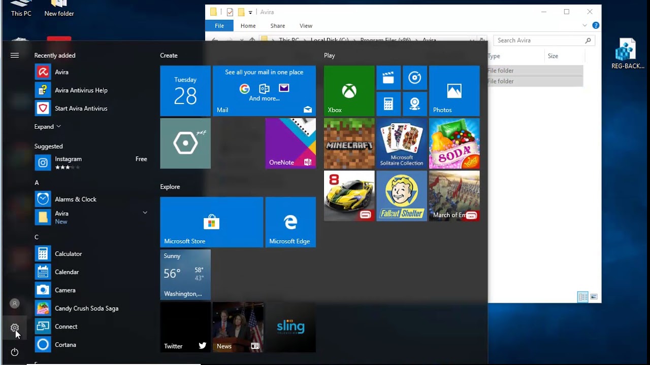The image size is (650, 365).
Task: Open the Minecraft tile
Action: pos(349,143)
